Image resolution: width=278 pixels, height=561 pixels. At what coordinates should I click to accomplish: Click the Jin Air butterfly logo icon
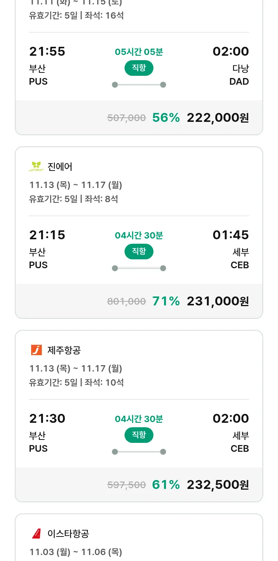pyautogui.click(x=36, y=167)
